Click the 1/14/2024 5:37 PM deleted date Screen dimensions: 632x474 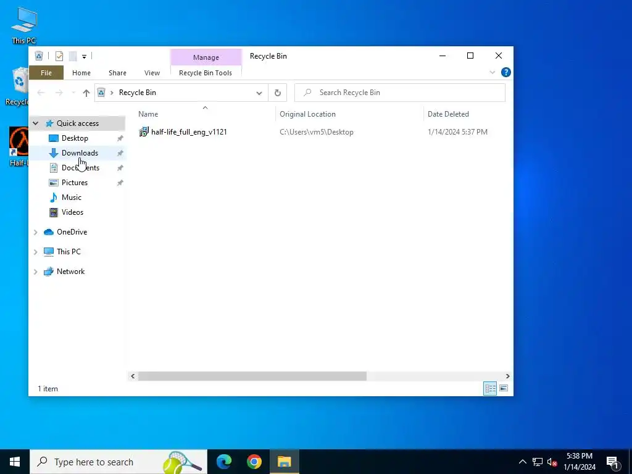[457, 132]
